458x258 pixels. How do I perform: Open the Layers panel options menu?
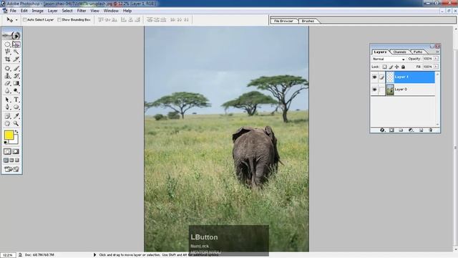pos(437,52)
